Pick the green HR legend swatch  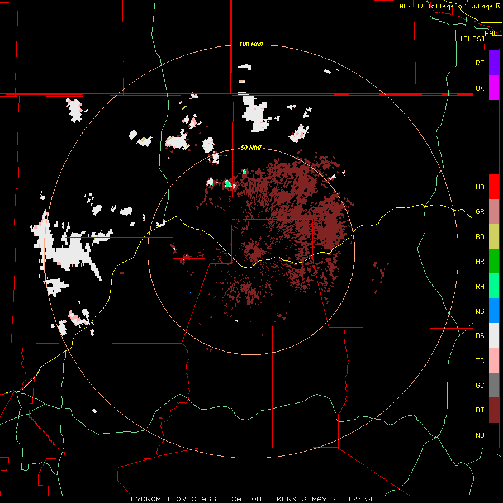click(x=493, y=262)
